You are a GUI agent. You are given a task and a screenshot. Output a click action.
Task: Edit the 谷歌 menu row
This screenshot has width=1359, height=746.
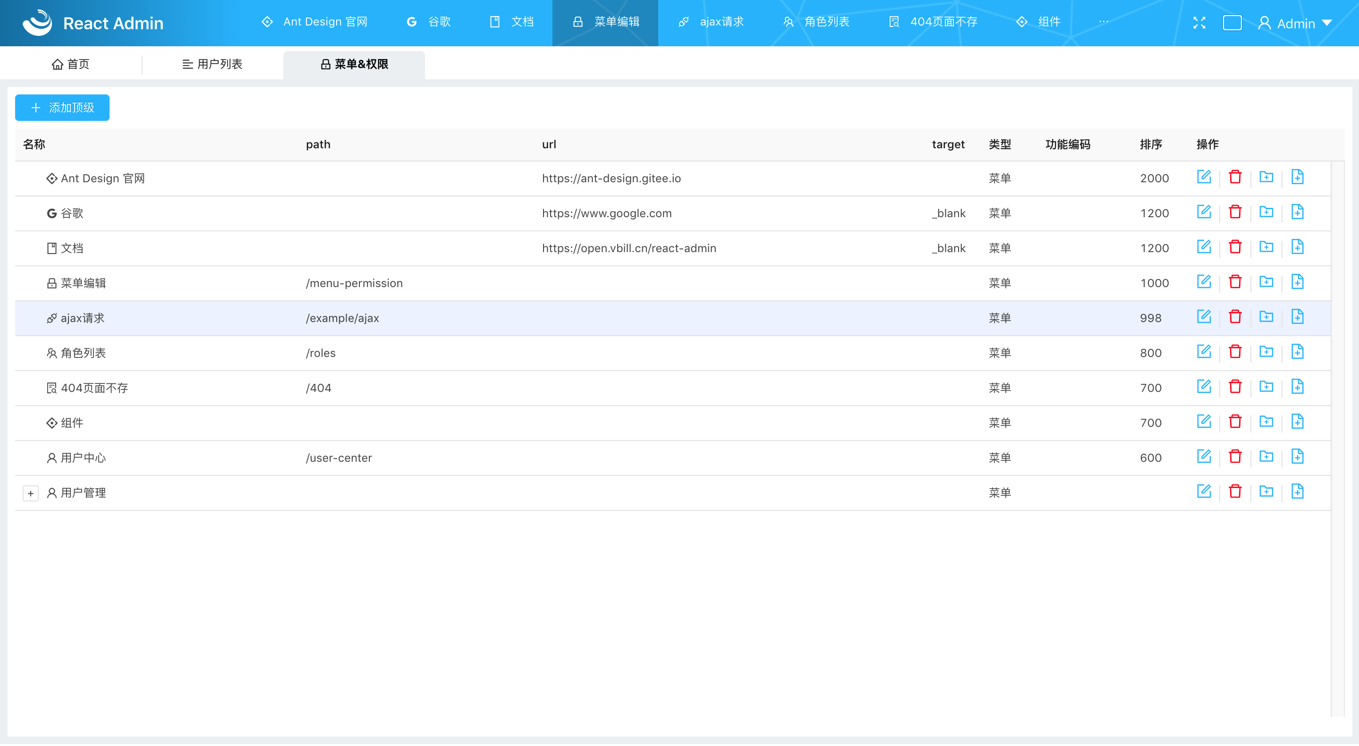(x=1203, y=212)
